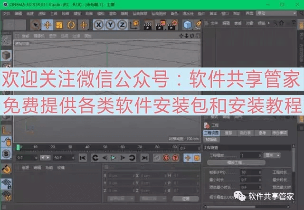Image resolution: width=304 pixels, height=210 pixels.
Task: Toggle the Y axis lock
Action: pos(110,25)
